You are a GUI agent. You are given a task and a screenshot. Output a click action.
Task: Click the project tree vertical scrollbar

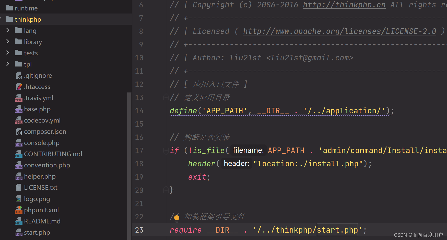click(x=129, y=166)
